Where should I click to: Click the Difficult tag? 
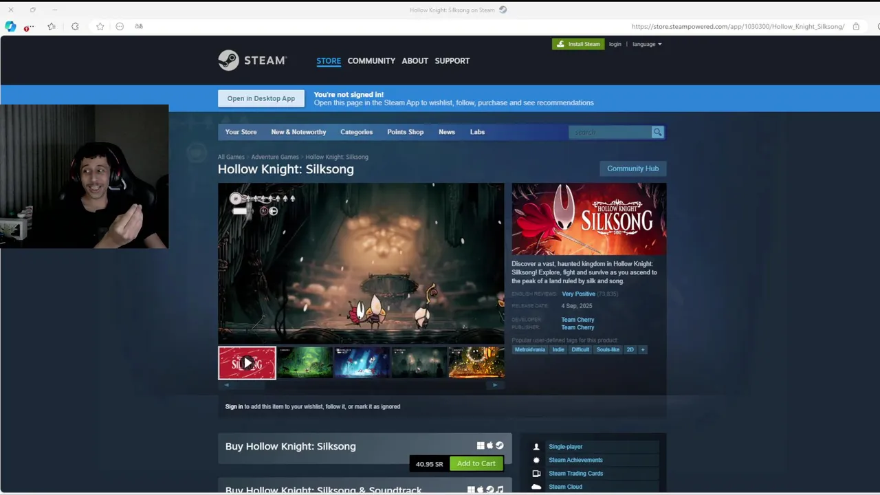click(580, 349)
